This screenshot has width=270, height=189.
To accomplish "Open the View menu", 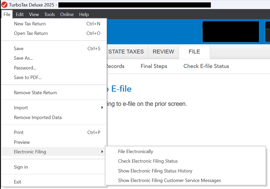I will tap(34, 15).
